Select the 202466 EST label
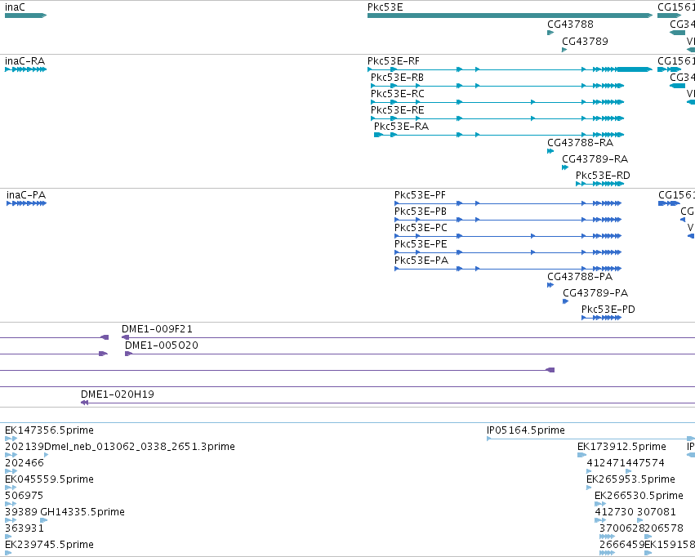 pyautogui.click(x=25, y=462)
